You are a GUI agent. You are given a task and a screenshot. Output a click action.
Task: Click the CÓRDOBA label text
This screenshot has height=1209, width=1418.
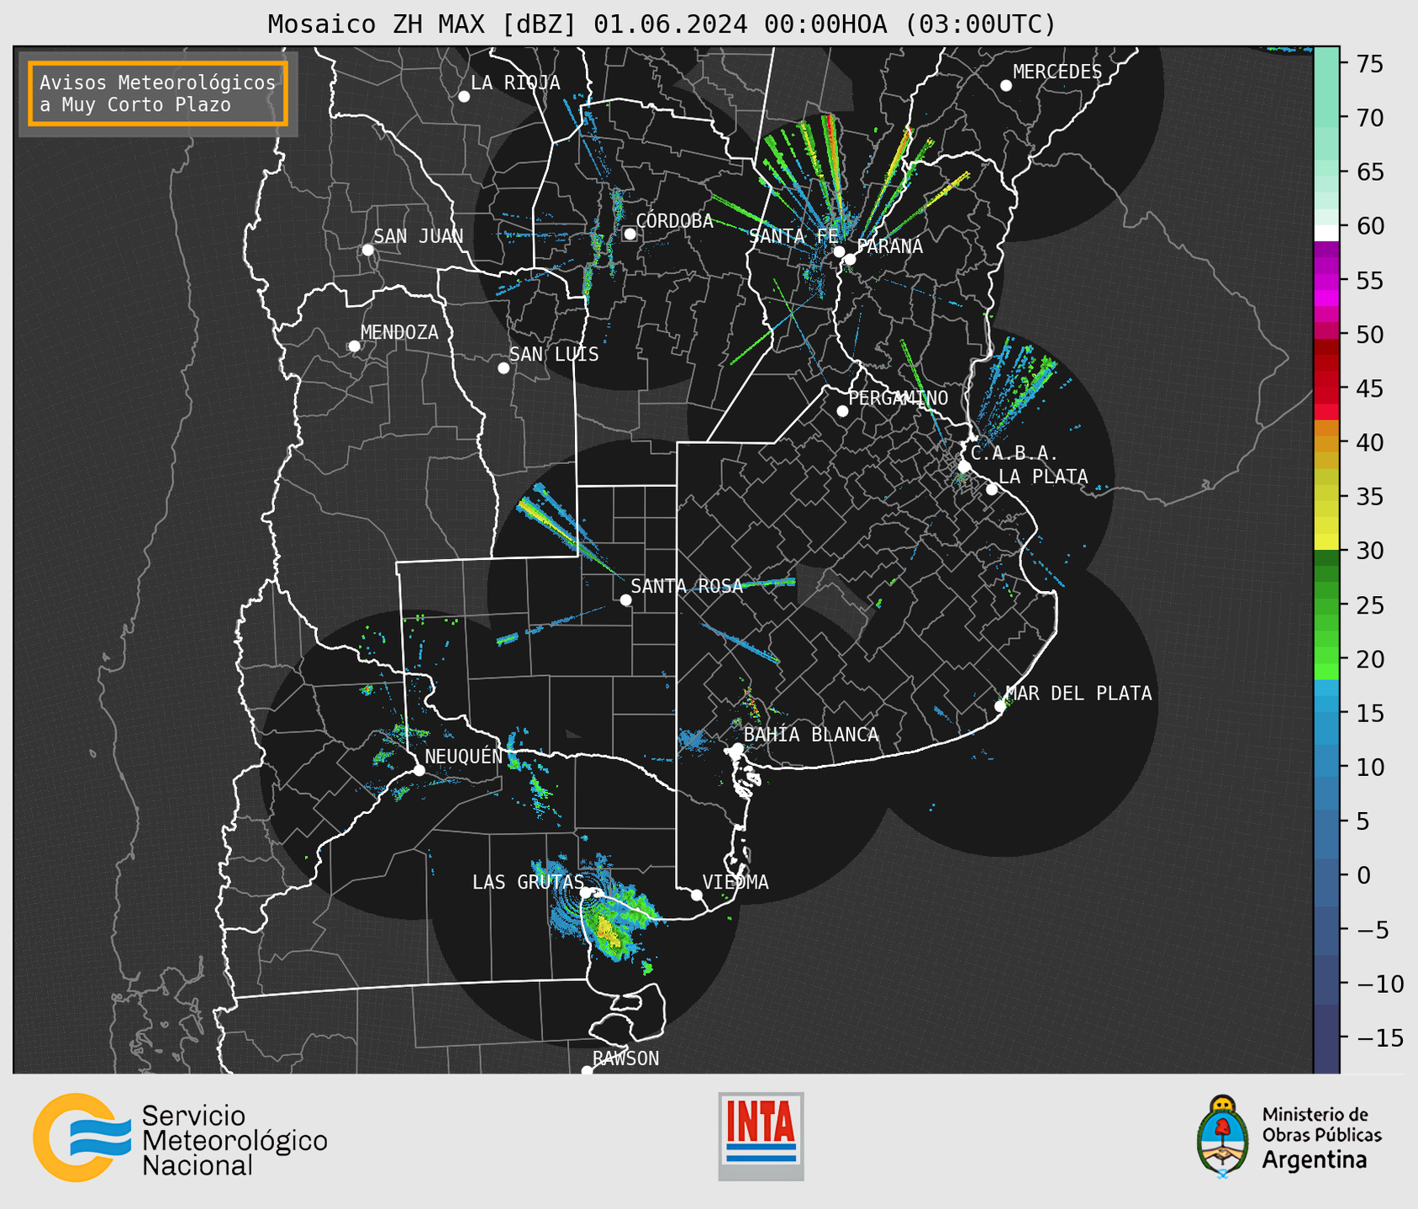pyautogui.click(x=674, y=221)
